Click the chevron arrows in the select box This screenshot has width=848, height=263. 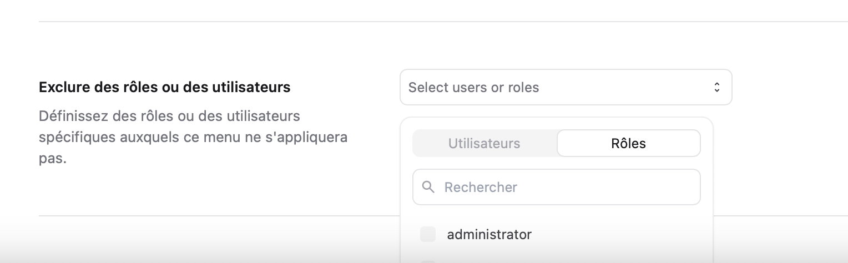[x=716, y=87]
